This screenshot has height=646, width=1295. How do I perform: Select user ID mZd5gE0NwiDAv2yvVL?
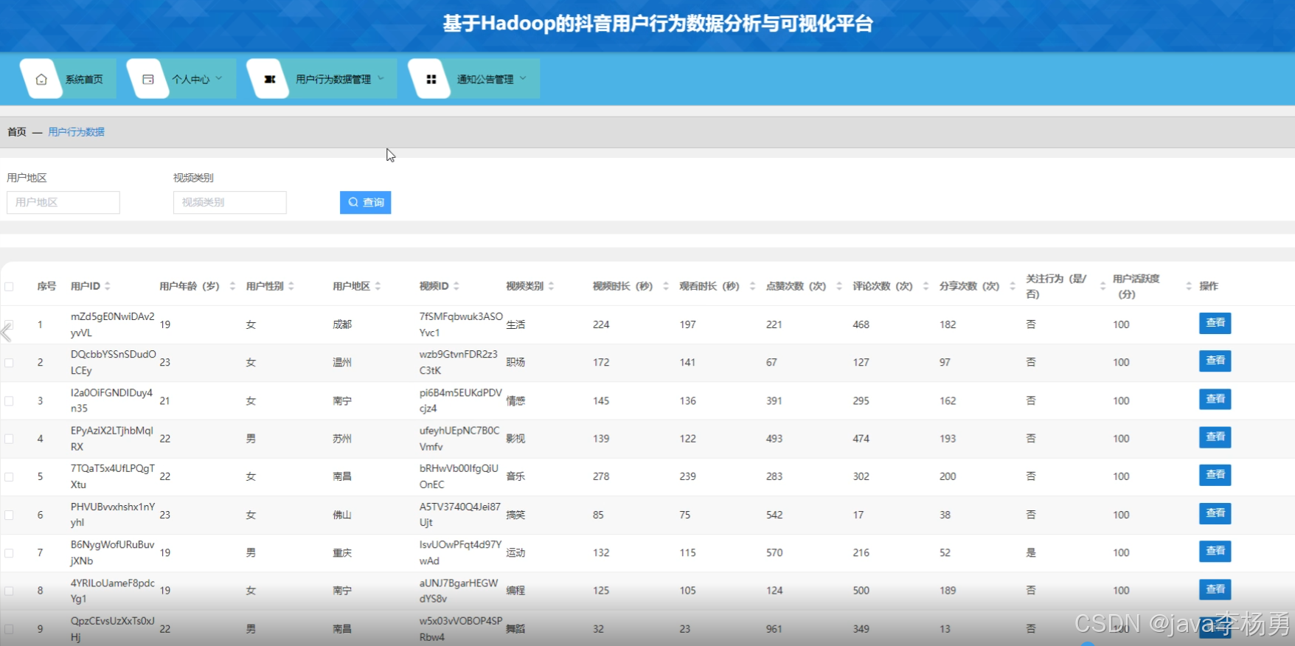(x=113, y=324)
